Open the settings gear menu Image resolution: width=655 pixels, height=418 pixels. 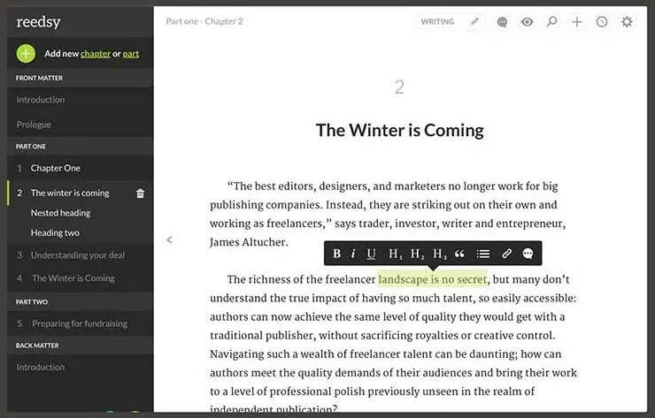pyautogui.click(x=627, y=22)
